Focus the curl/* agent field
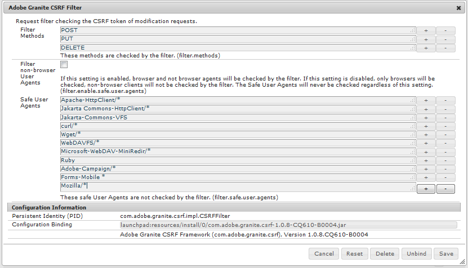The height and width of the screenshot is (268, 468). click(238, 126)
